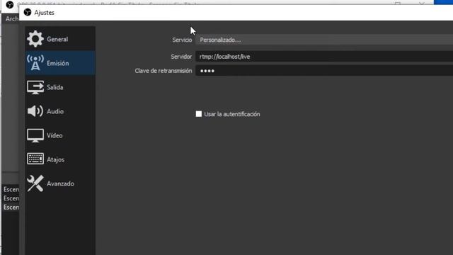
Task: Click the Avanzado tools icon
Action: coord(35,183)
